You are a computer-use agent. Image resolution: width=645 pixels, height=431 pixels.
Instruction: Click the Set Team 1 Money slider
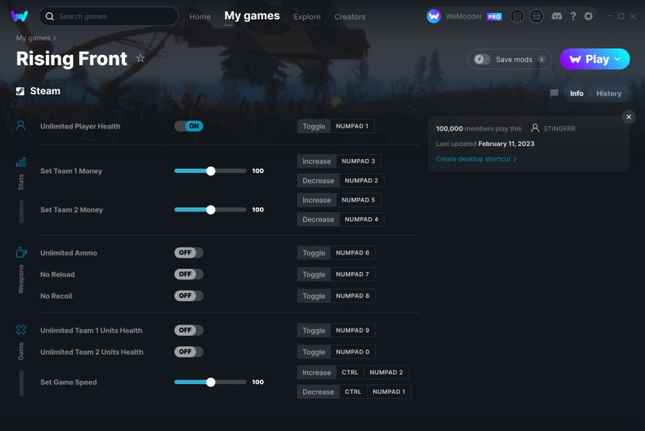(x=210, y=171)
